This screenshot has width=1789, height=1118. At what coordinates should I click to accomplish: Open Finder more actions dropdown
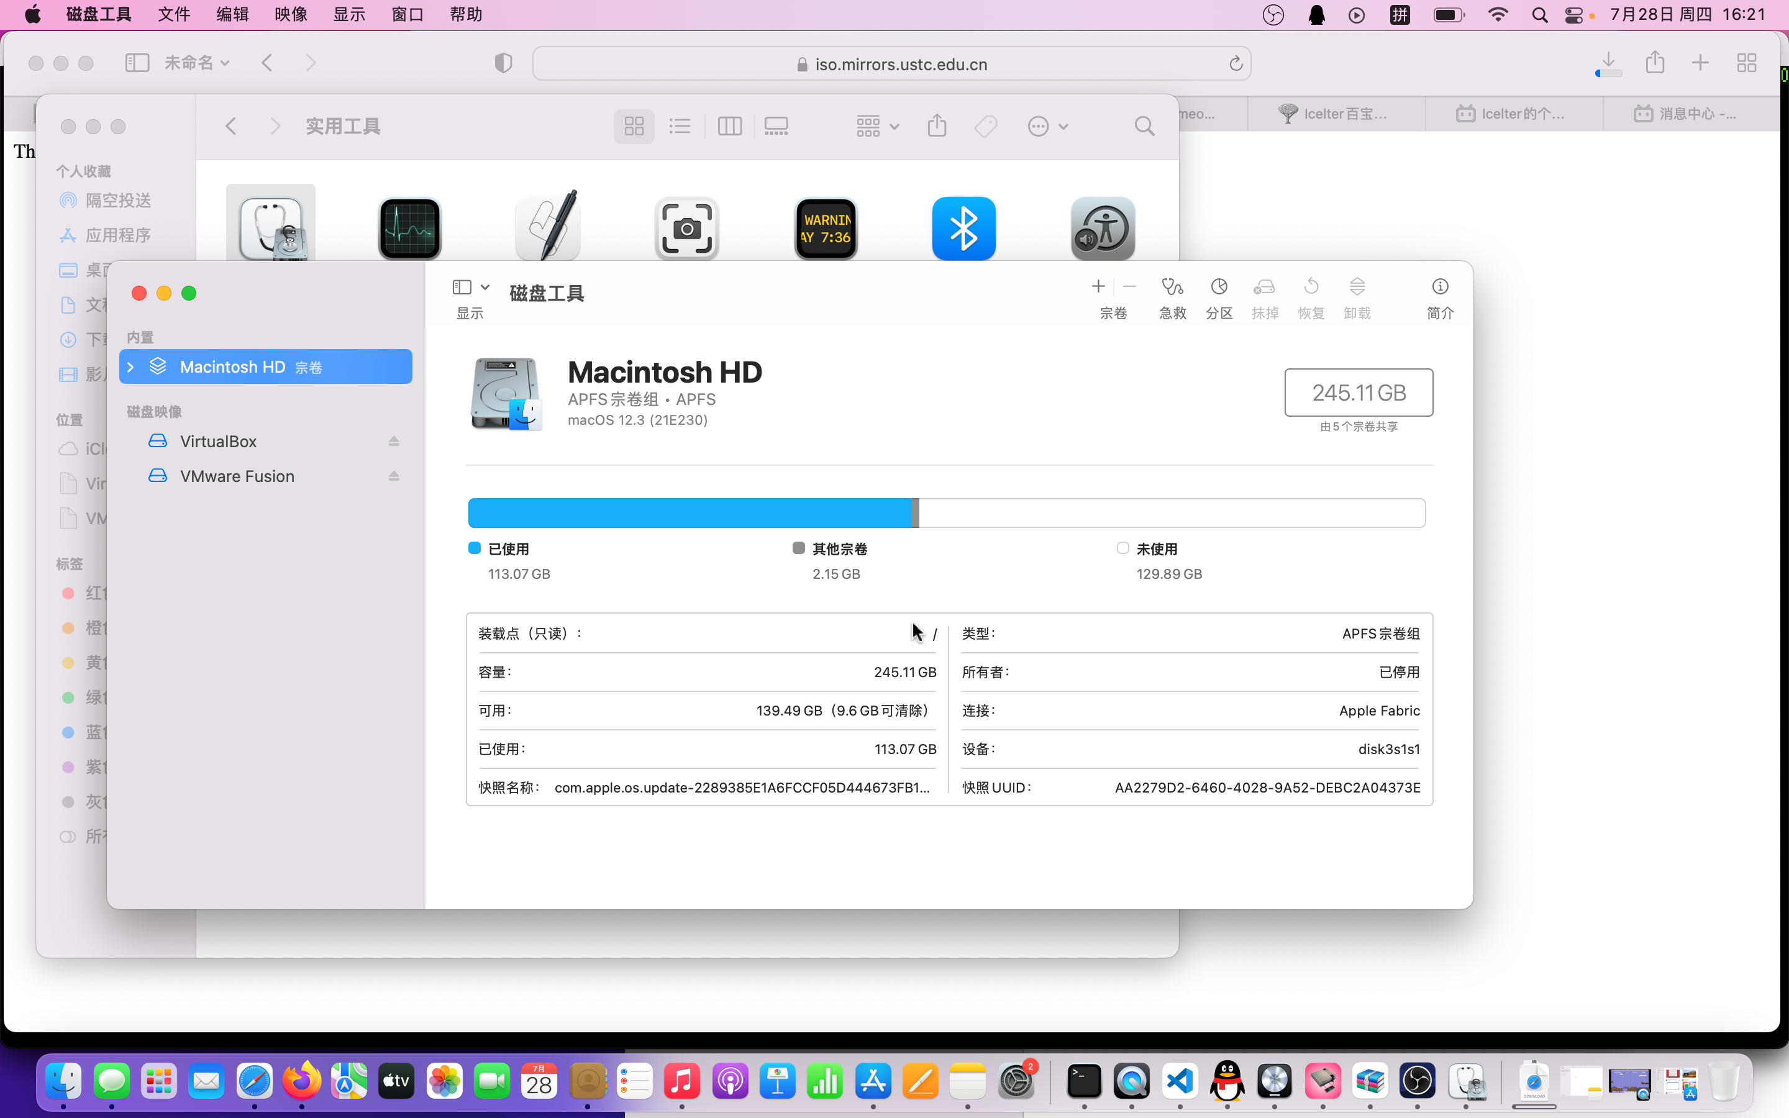tap(1047, 127)
